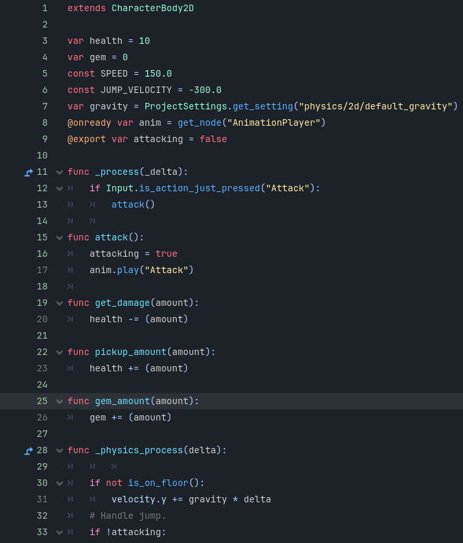The width and height of the screenshot is (463, 543).
Task: Fold the if !attacking block at line 33
Action: click(60, 533)
